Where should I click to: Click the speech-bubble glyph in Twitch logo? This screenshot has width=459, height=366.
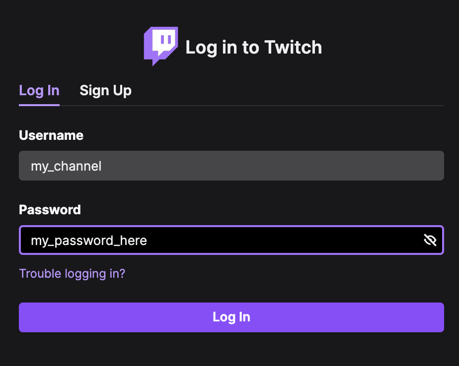pos(164,41)
